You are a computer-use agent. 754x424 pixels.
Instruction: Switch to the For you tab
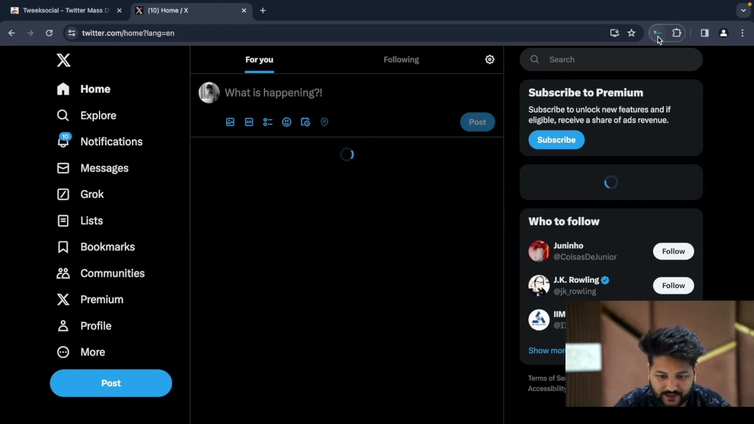tap(259, 59)
